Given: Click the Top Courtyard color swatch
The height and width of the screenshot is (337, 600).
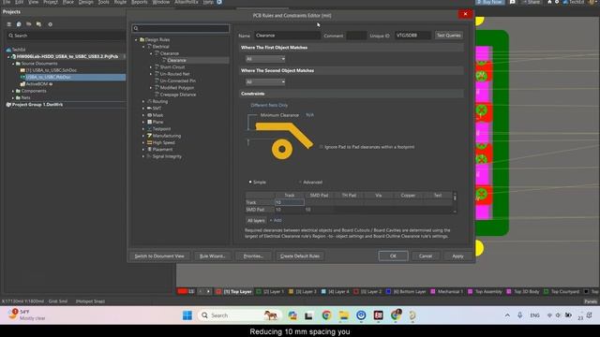Looking at the screenshot, I should 546,292.
